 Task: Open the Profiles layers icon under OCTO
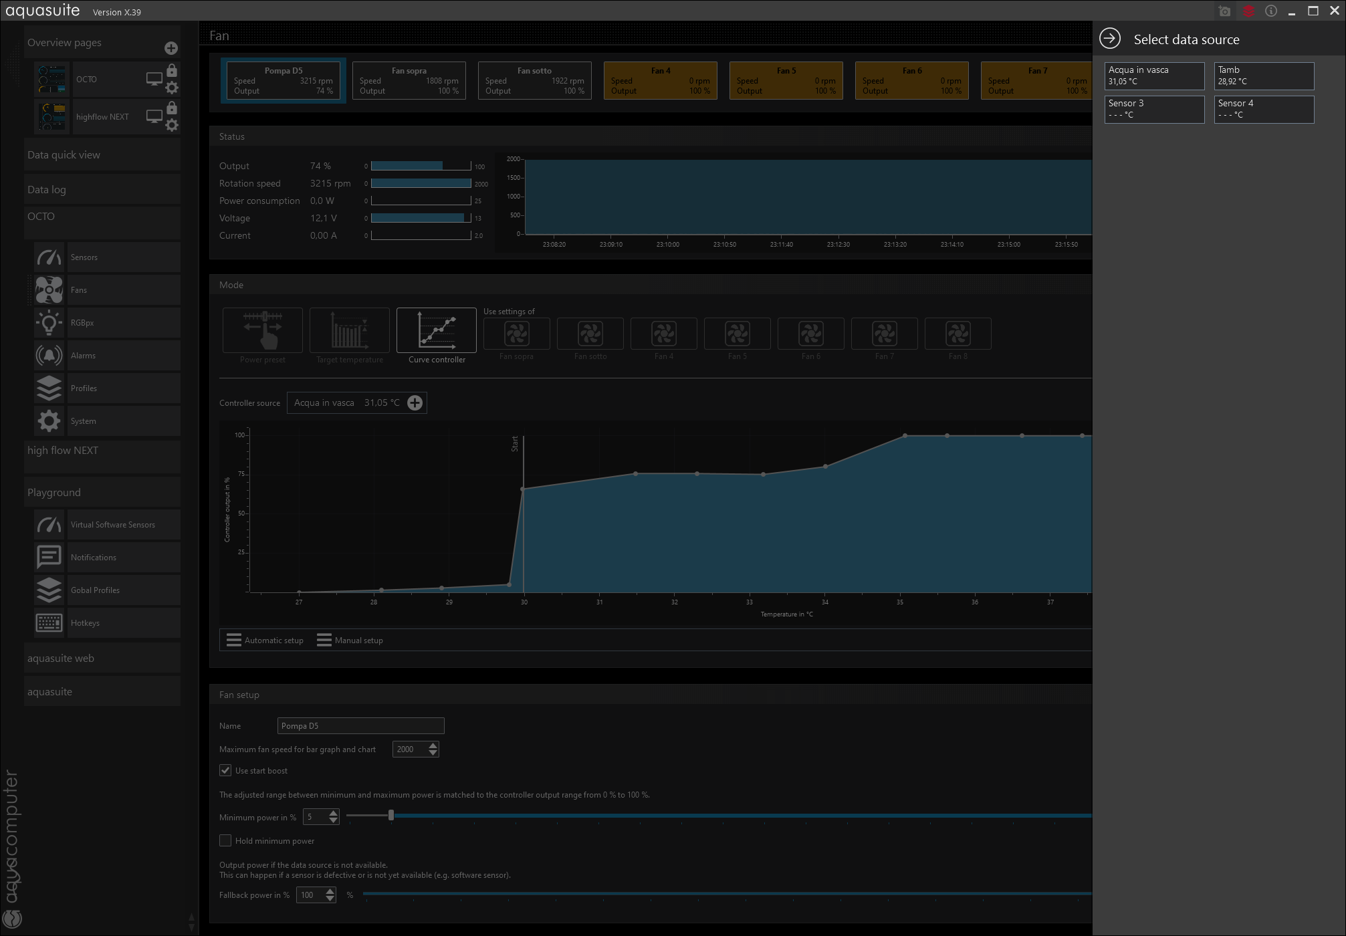[49, 388]
